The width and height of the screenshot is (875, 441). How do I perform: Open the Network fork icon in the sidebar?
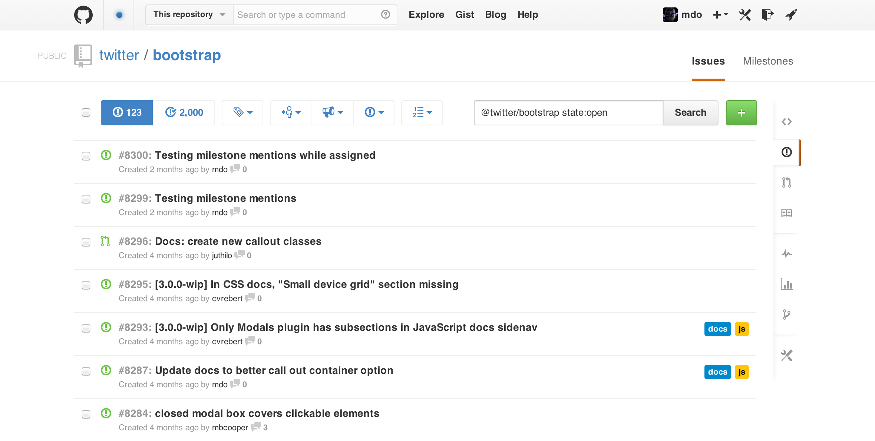pos(786,315)
